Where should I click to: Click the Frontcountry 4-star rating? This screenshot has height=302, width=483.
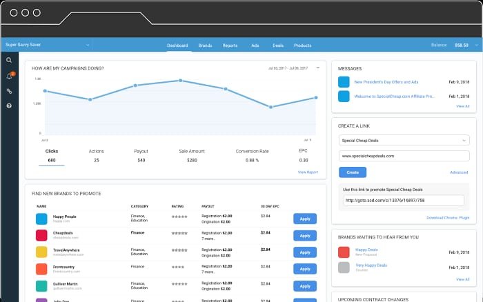[180, 265]
